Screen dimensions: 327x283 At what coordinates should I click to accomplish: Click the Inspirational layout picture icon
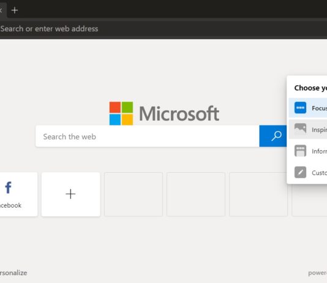tap(300, 128)
